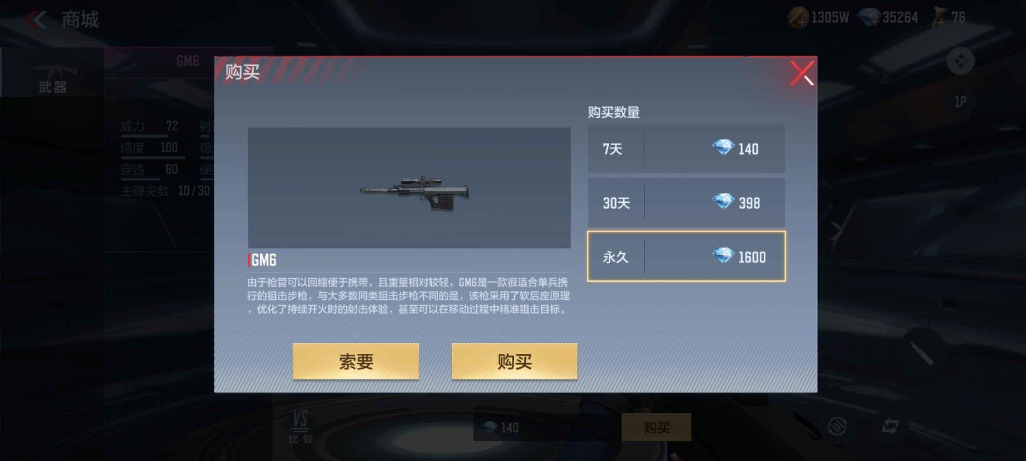Select the 永久 permanent purchase option

pyautogui.click(x=687, y=257)
